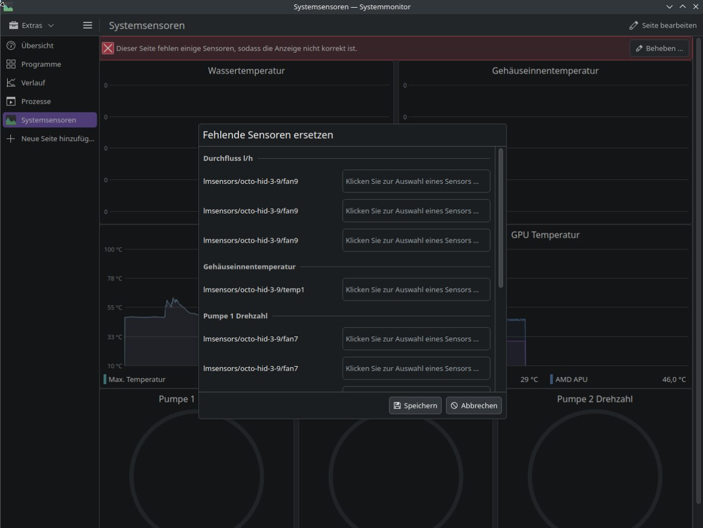Click the dialog's vertical scrollbar
The width and height of the screenshot is (703, 528).
(500, 218)
